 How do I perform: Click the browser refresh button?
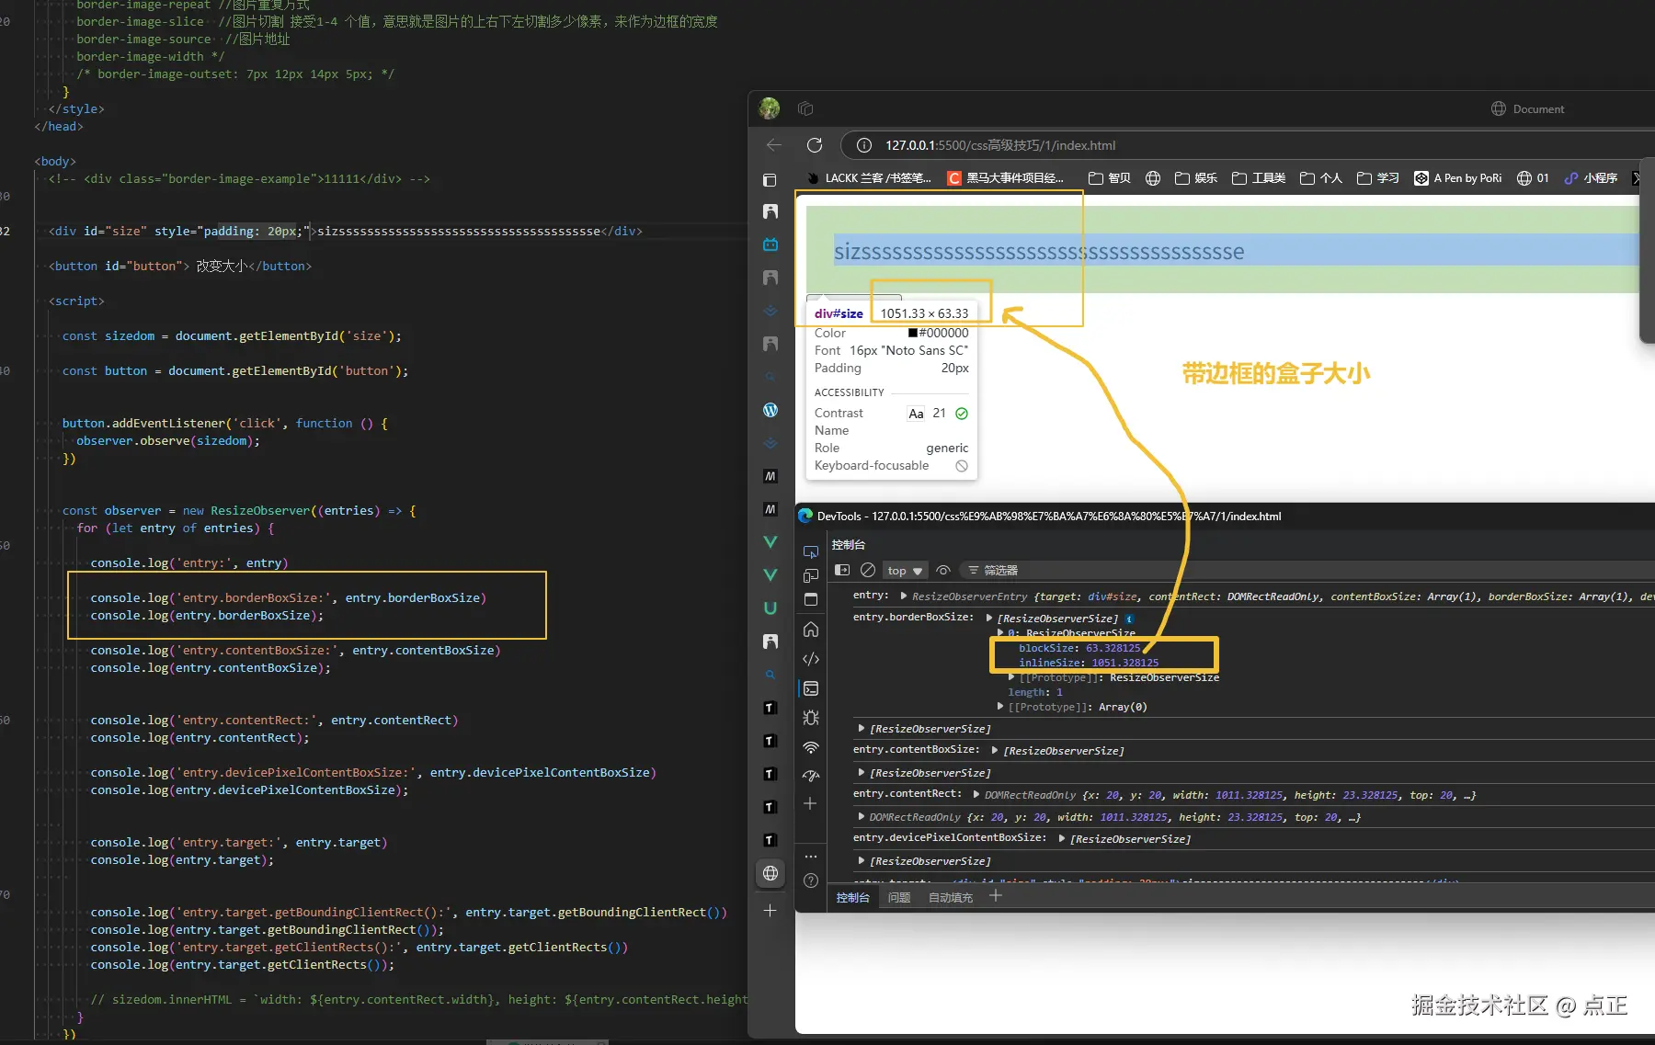click(814, 145)
